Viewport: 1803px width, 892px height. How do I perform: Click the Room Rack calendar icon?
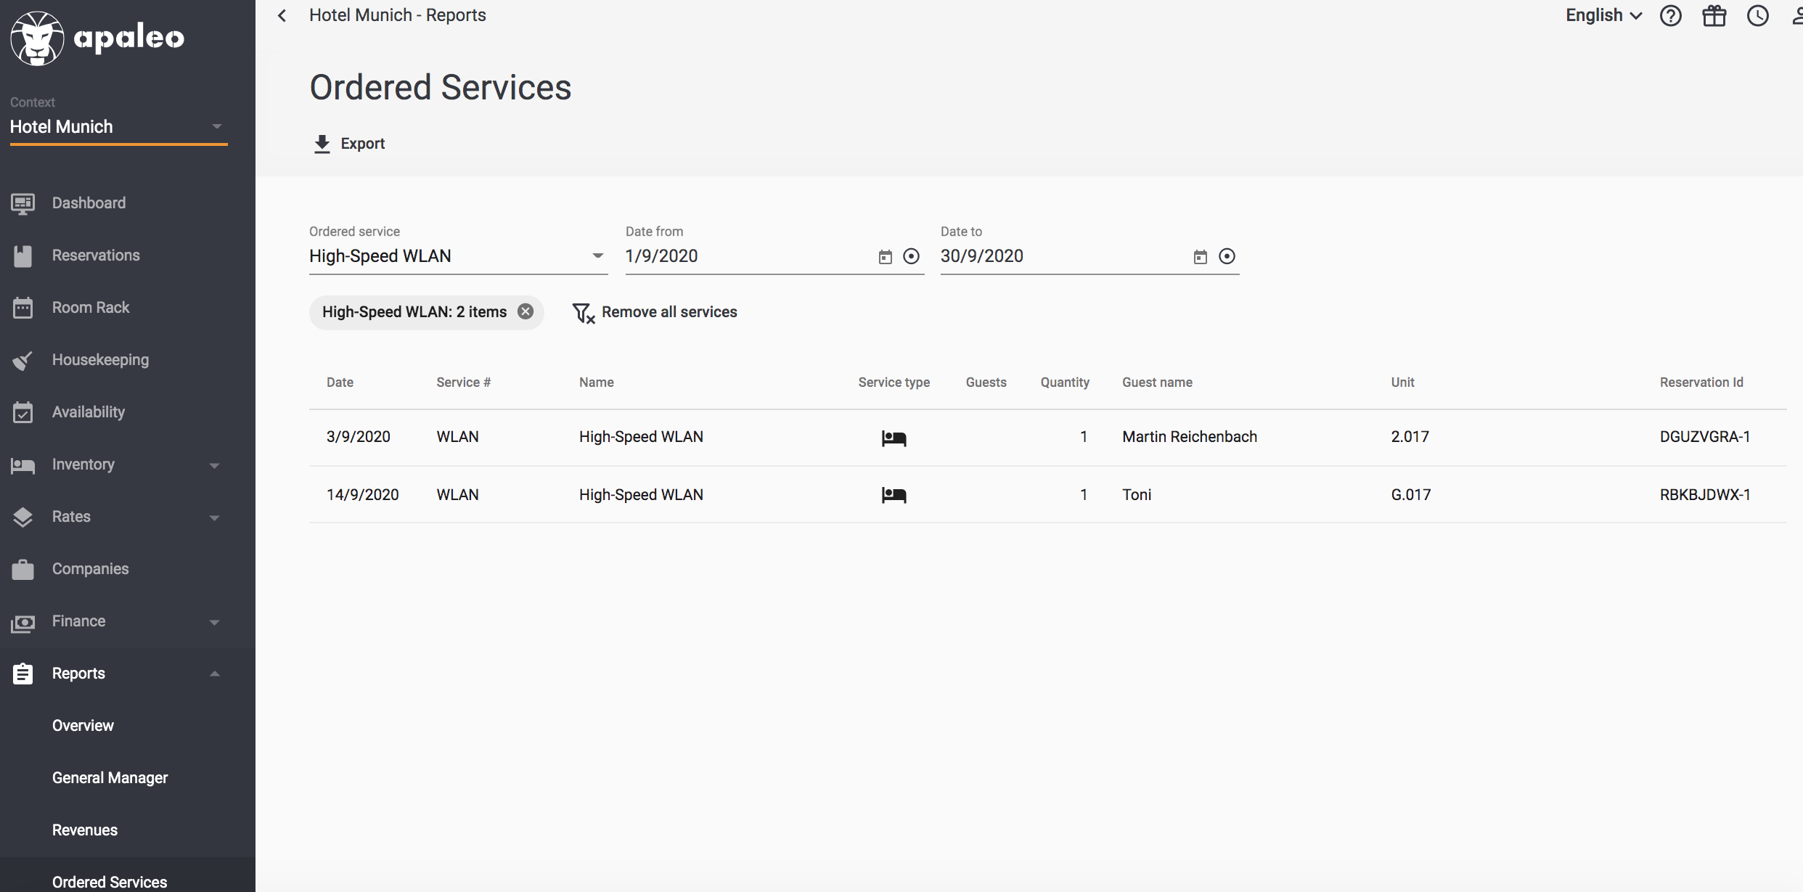tap(23, 308)
